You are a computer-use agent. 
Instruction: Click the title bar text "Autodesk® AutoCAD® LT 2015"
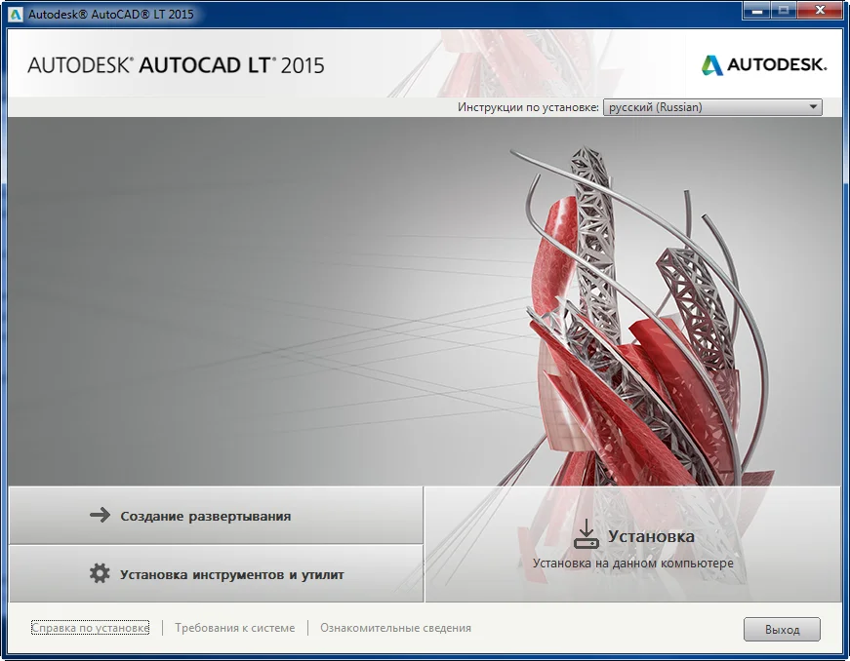pos(111,14)
